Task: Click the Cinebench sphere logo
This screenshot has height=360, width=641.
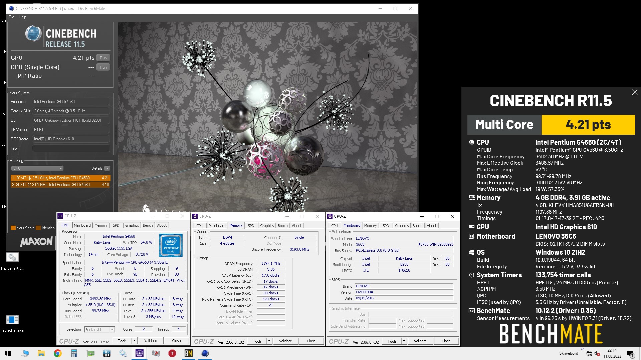Action: [33, 34]
